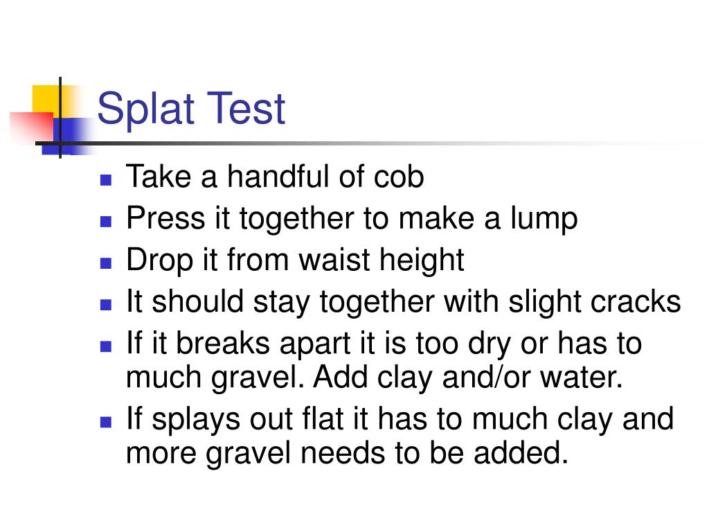Click the text 'much gravel. Add clay and/or water.'
This screenshot has width=709, height=532.
375,378
